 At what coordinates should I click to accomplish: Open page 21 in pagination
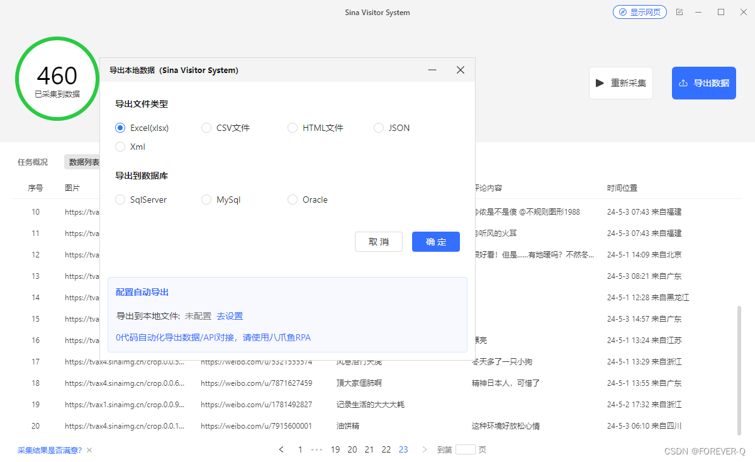[369, 449]
